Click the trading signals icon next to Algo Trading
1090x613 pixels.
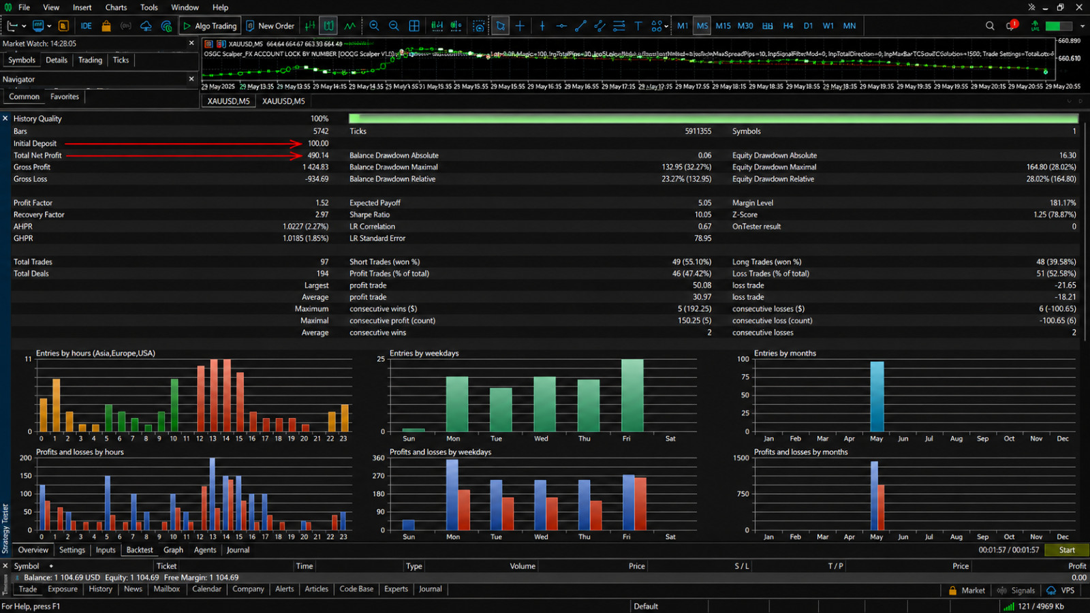point(166,26)
